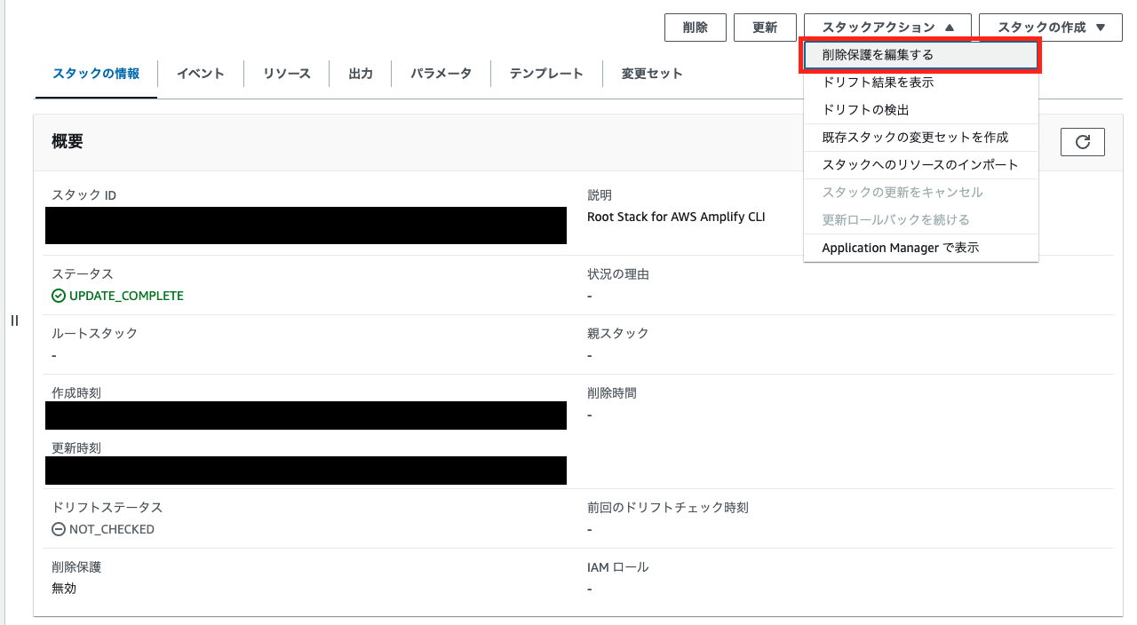Click the ステータス label
Viewport: 1137px width, 625px height.
(83, 274)
